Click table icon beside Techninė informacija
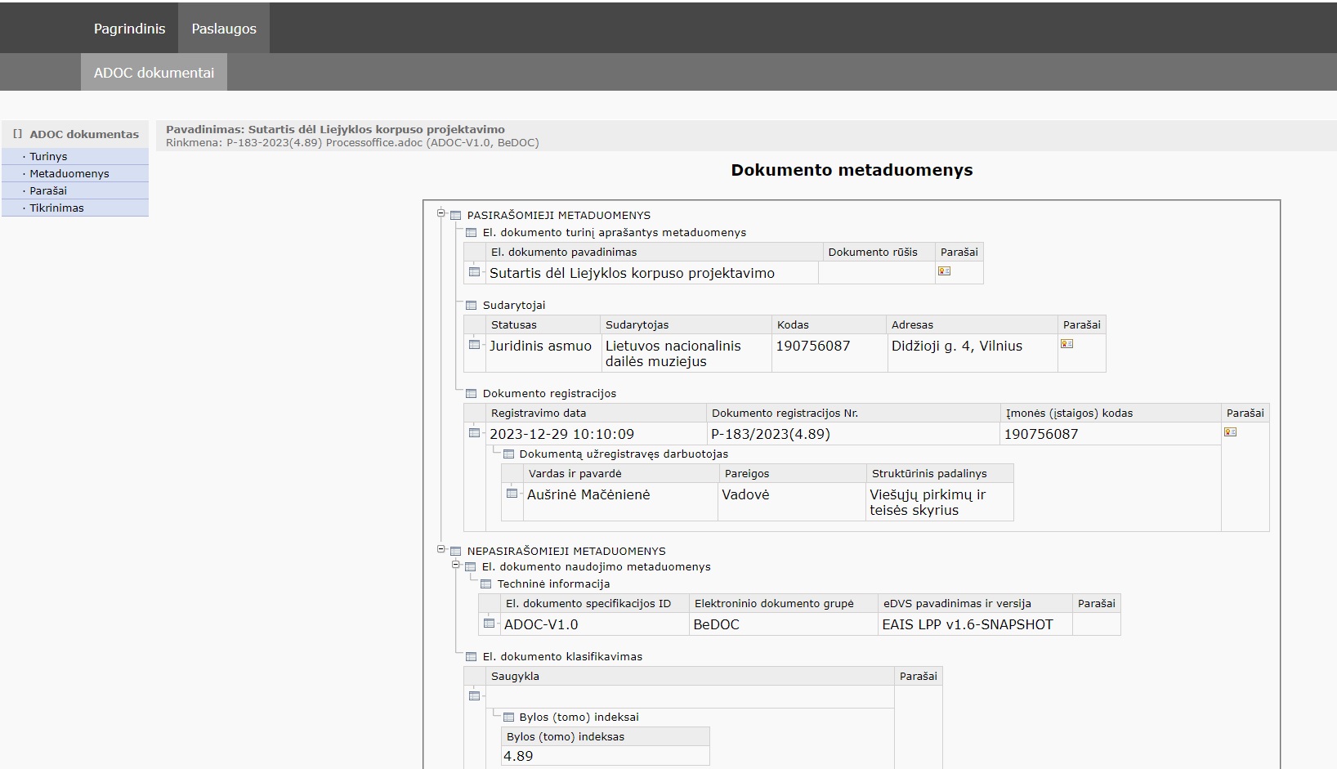Screen dimensions: 1337x769 (485, 584)
